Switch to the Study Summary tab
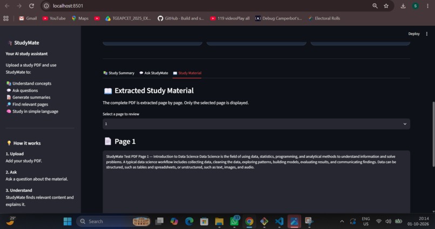435x229 pixels. (119, 73)
